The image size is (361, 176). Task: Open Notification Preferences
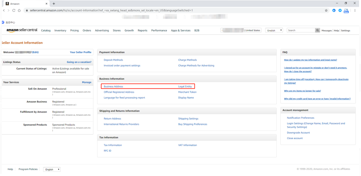click(300, 118)
